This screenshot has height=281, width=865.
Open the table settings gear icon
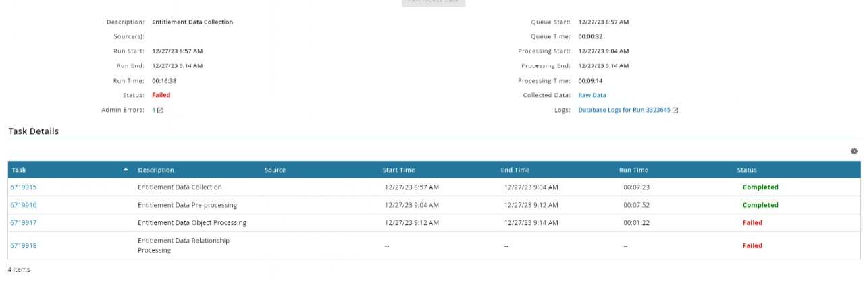tap(854, 152)
